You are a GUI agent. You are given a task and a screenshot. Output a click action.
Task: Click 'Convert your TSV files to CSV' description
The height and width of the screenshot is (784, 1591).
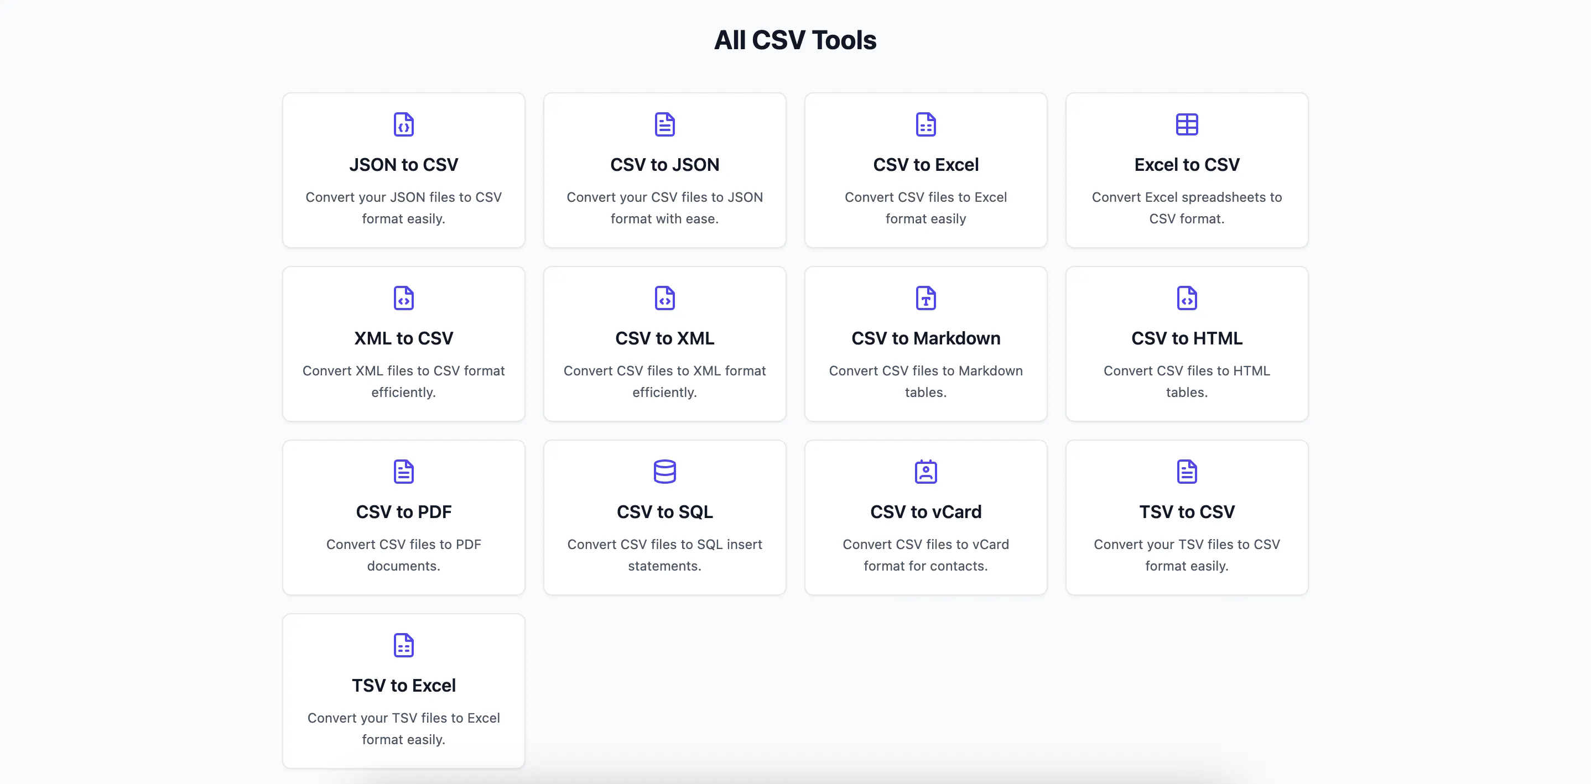pos(1187,555)
